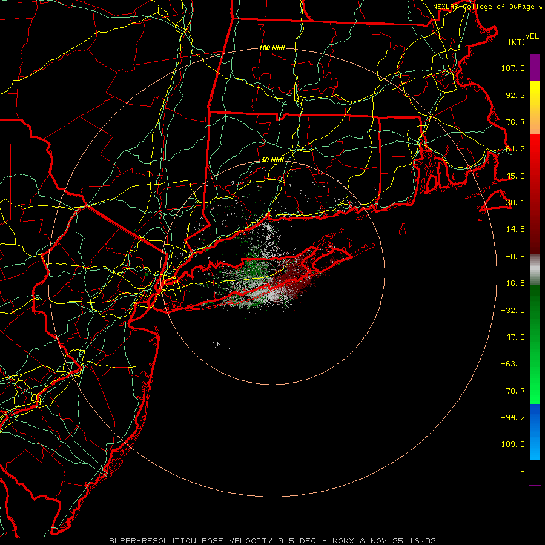Click the gray near-zero segment of color bar
Image resolution: width=545 pixels, height=545 pixels.
[x=535, y=269]
